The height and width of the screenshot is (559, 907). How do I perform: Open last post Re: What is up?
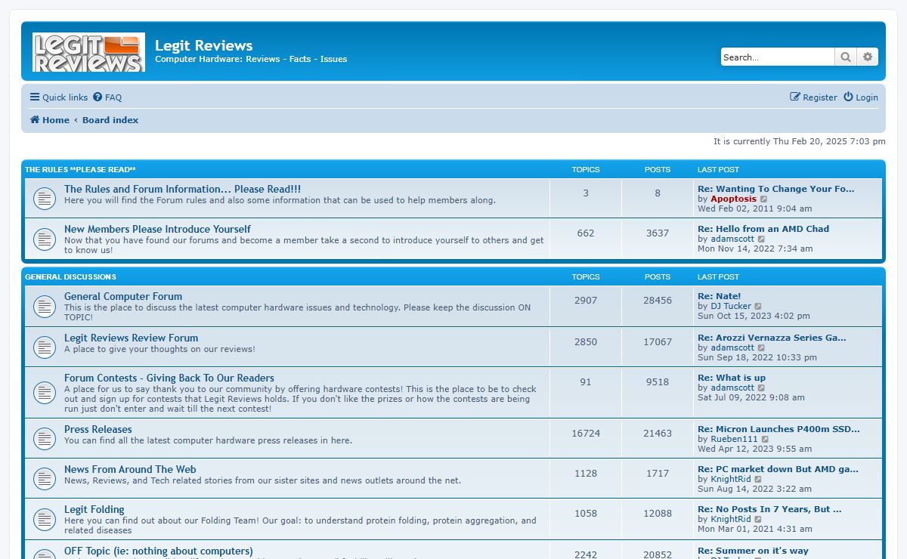pyautogui.click(x=732, y=378)
